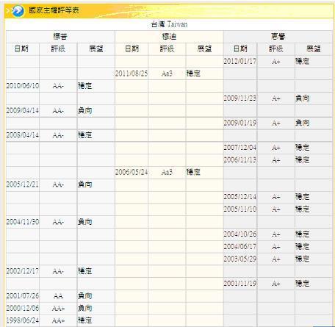Click the AA- rating in the 2010/06/10 row

(x=58, y=86)
